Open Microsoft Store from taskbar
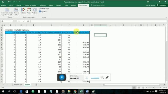The image size is (168, 94). (27, 91)
